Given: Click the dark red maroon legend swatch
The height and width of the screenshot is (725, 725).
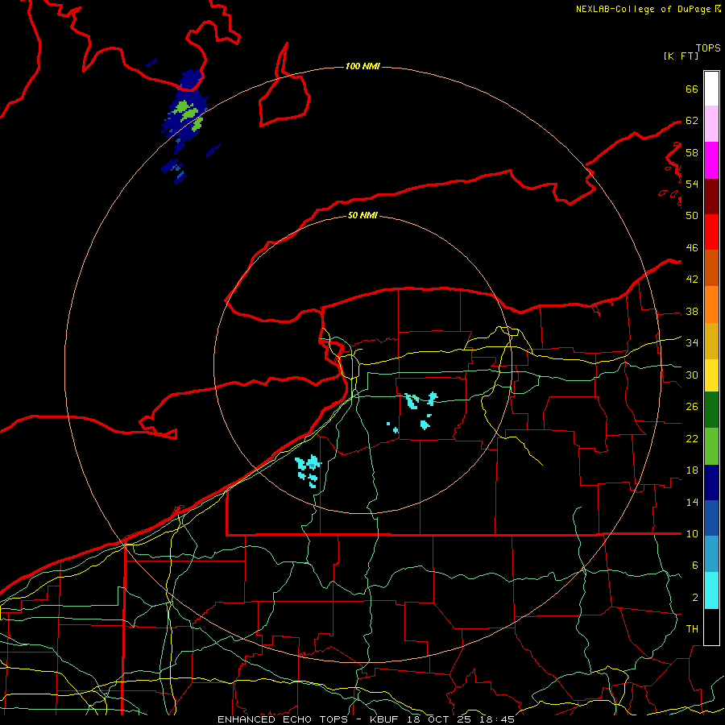Looking at the screenshot, I should (x=711, y=197).
